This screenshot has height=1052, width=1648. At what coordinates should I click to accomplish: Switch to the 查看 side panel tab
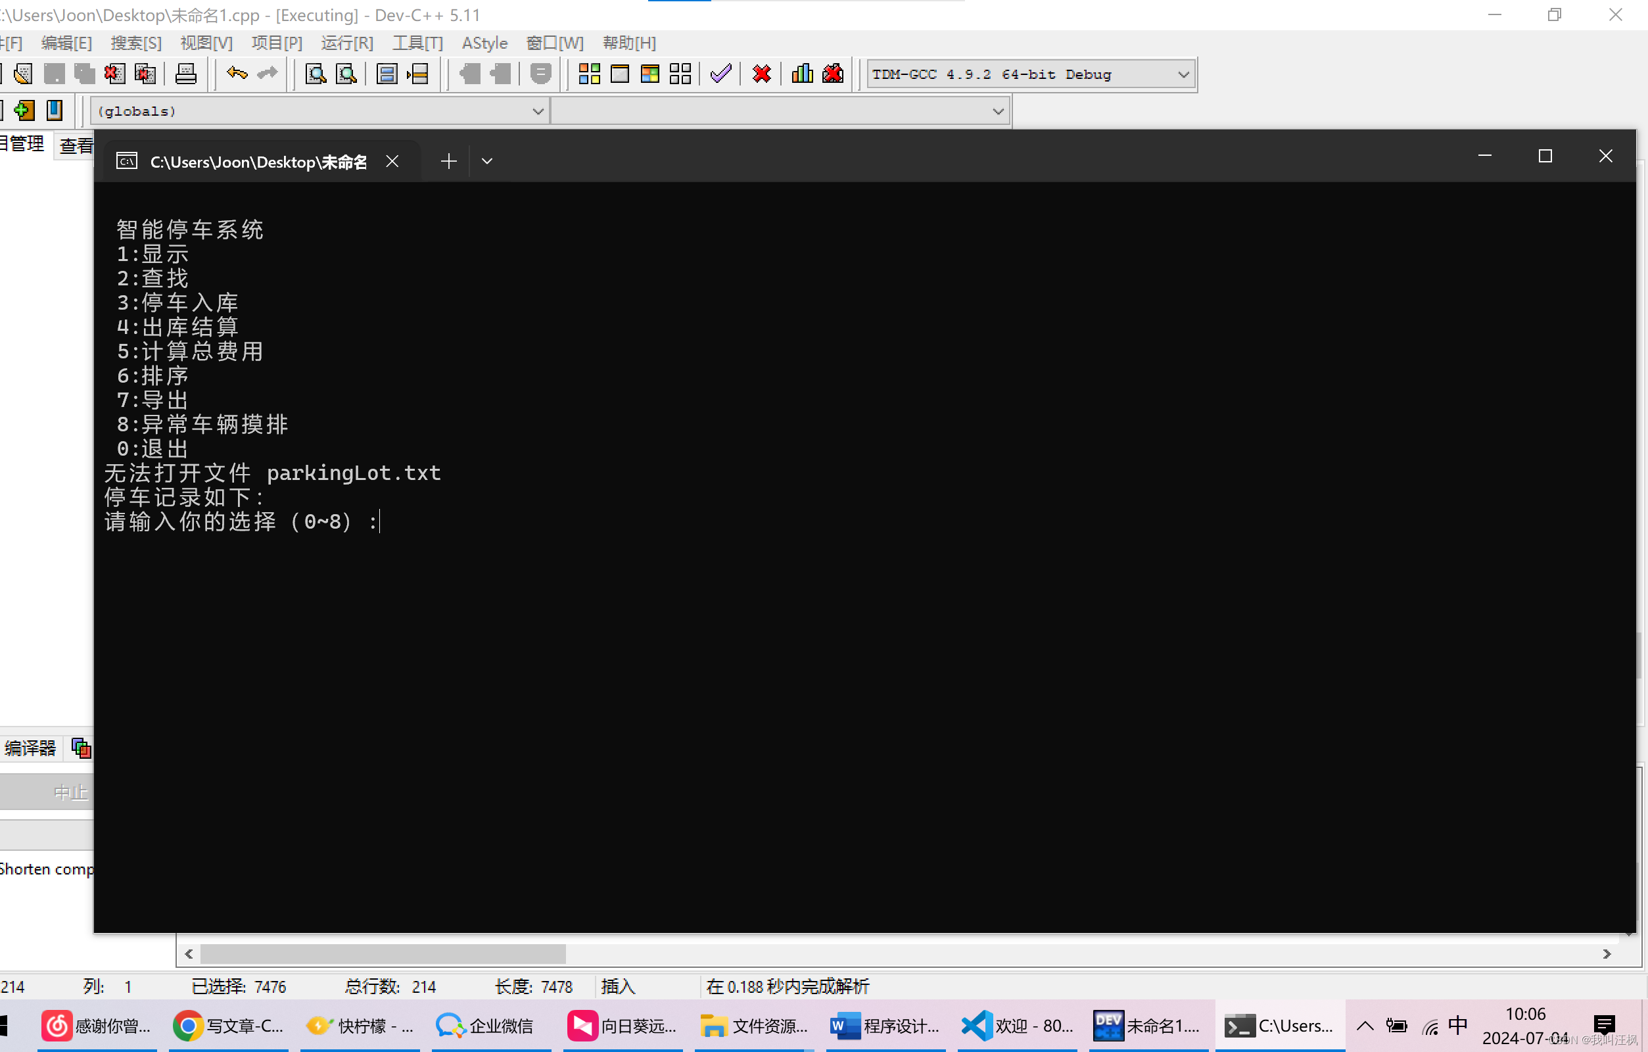point(76,145)
